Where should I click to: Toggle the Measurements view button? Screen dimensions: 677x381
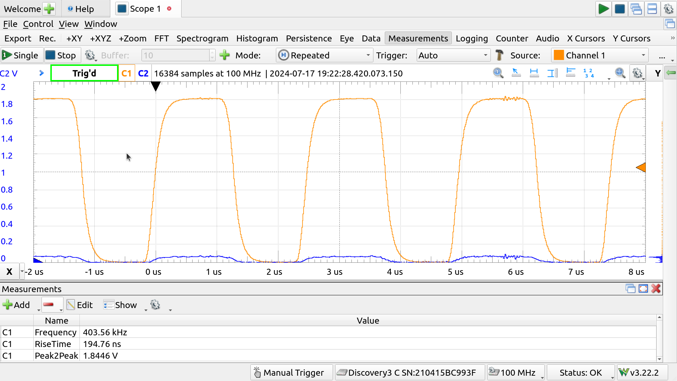[x=418, y=38]
